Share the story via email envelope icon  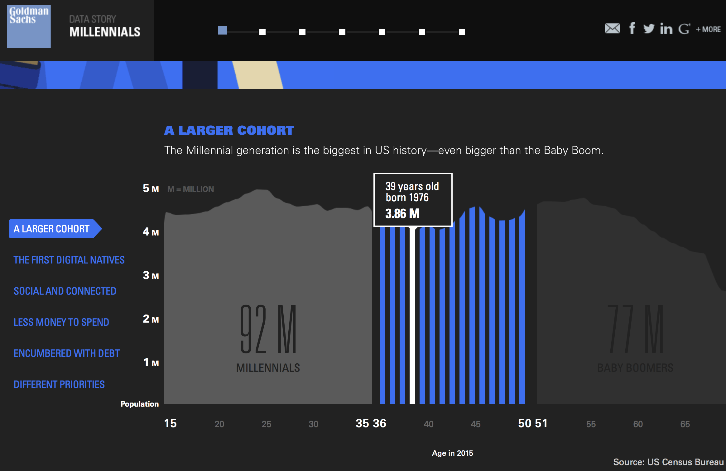pyautogui.click(x=612, y=29)
